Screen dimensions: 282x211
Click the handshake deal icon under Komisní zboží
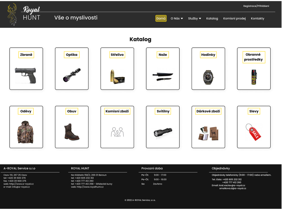point(117,132)
